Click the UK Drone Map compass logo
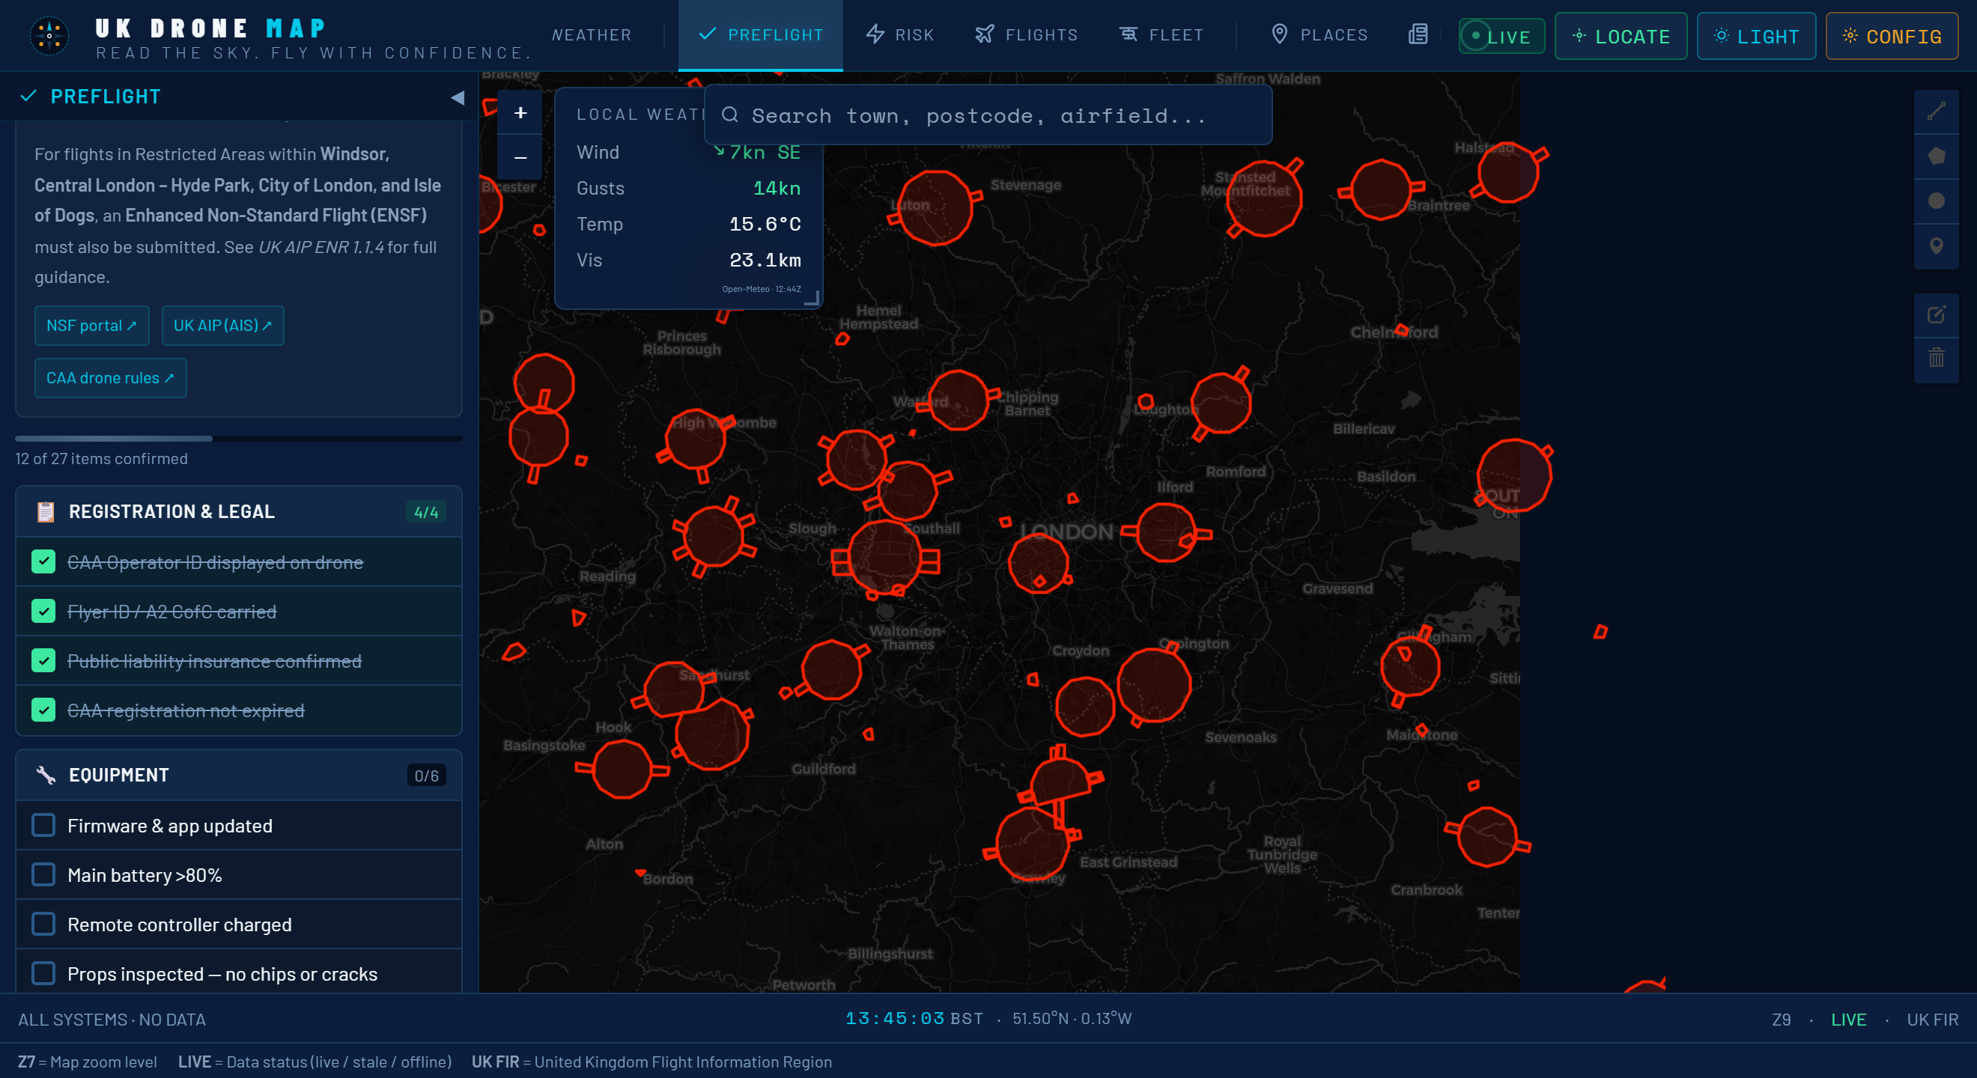The width and height of the screenshot is (1977, 1078). tap(49, 35)
